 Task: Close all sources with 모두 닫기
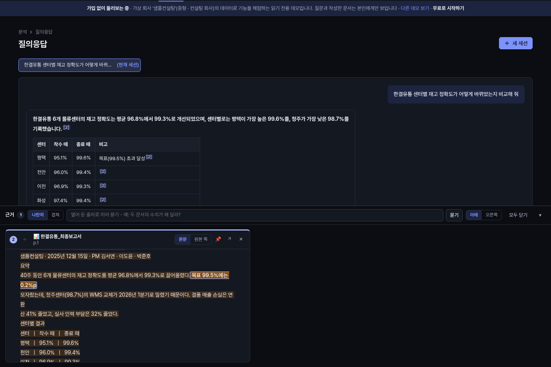(x=518, y=215)
